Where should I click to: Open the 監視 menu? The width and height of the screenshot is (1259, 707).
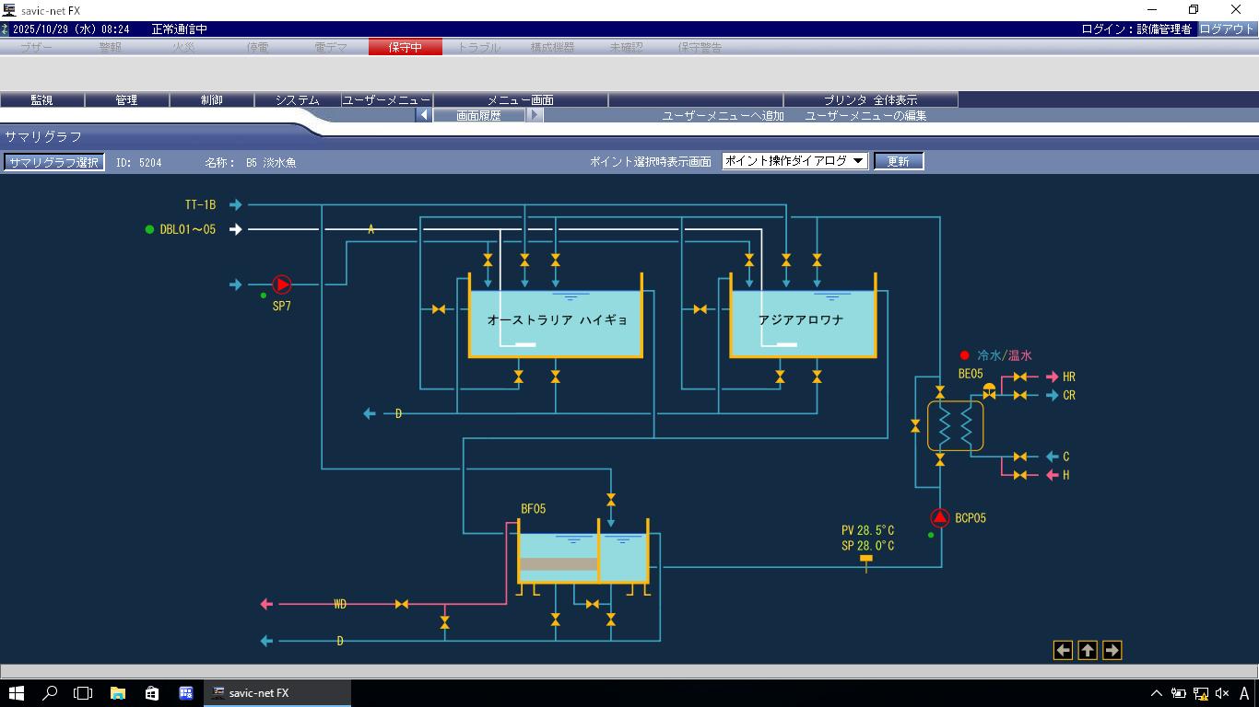(x=41, y=100)
